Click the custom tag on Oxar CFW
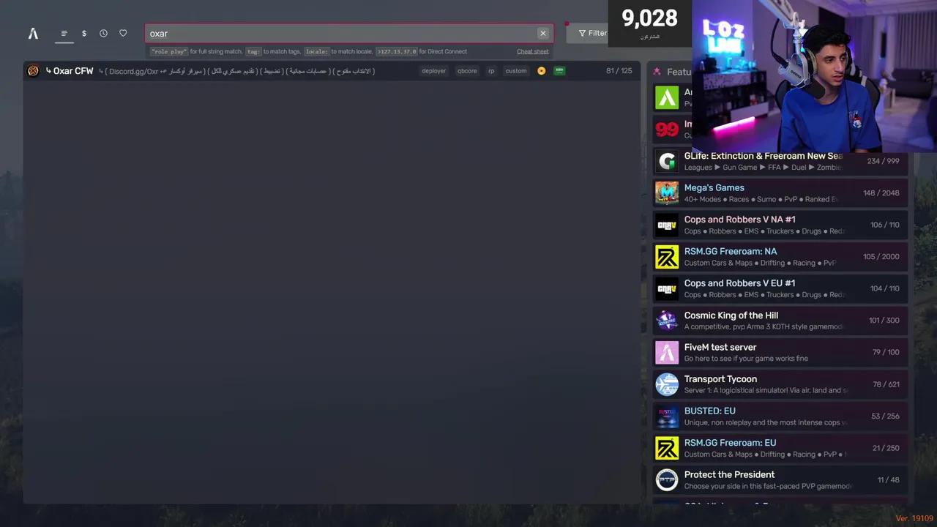 (x=516, y=71)
